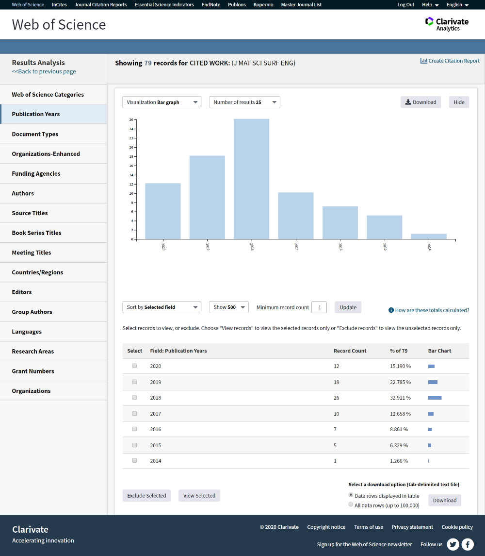Switch to Document Types analysis
Image resolution: width=485 pixels, height=556 pixels.
(x=53, y=134)
